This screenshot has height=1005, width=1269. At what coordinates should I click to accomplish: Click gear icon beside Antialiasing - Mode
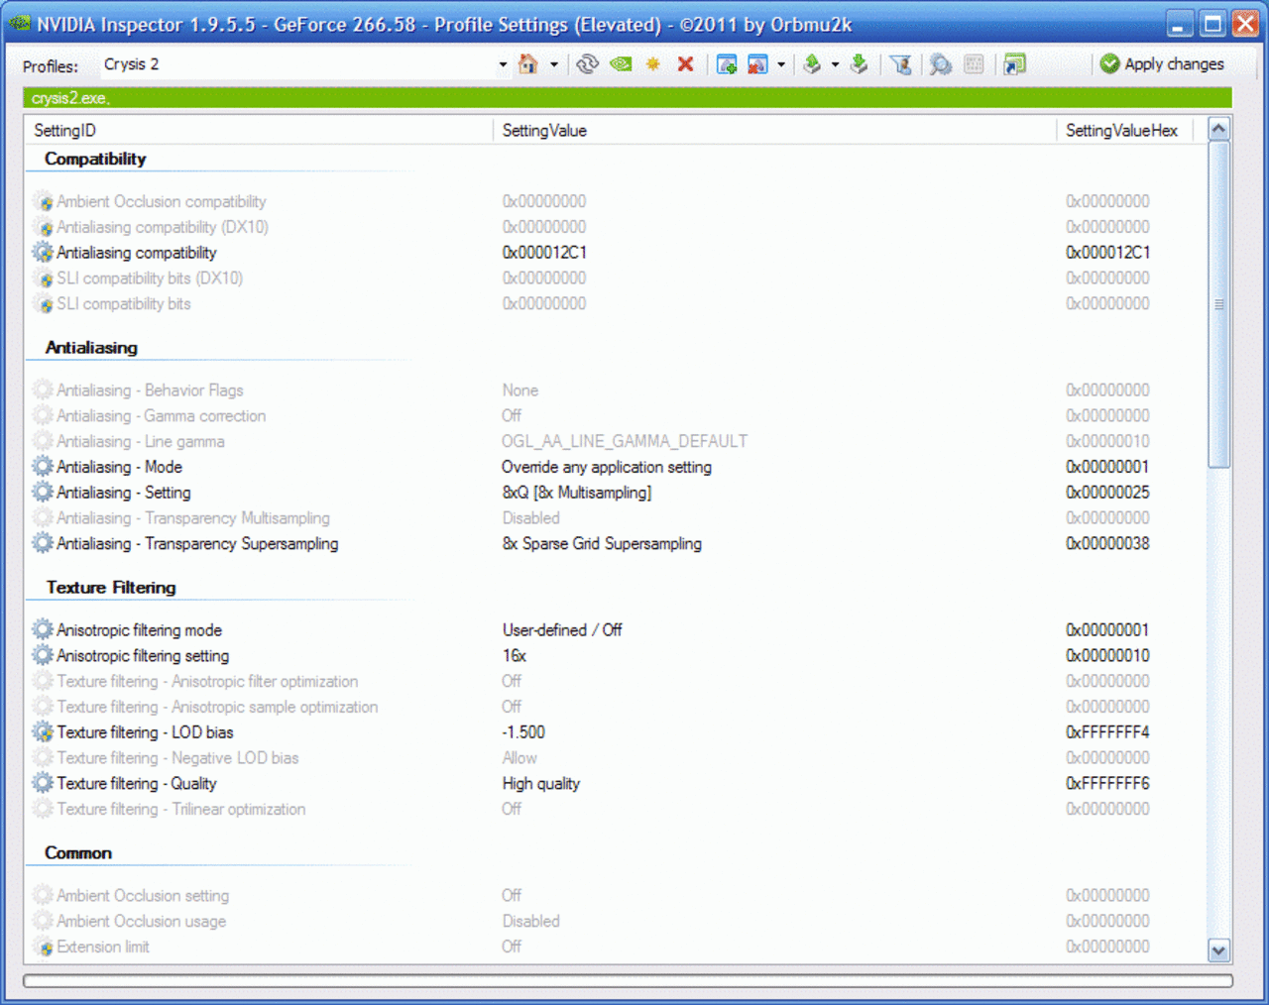pyautogui.click(x=43, y=467)
